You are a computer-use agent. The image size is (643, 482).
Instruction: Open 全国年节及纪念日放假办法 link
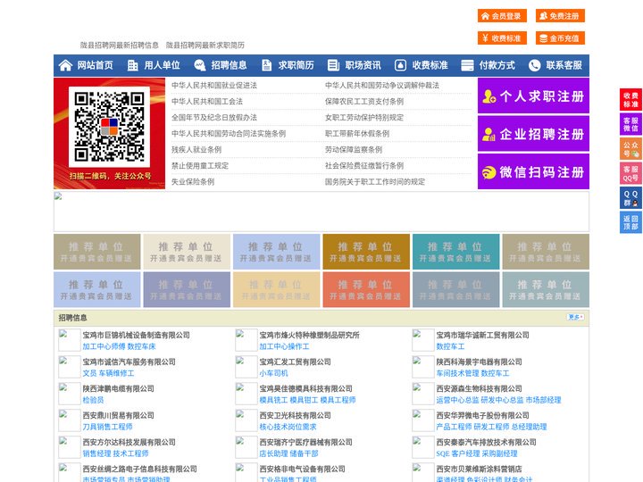point(214,117)
